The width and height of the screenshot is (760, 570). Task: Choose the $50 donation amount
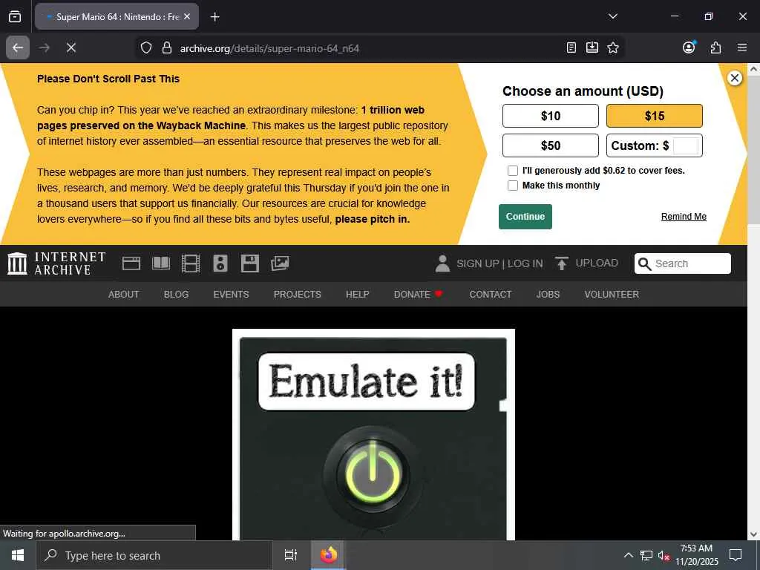tap(550, 145)
